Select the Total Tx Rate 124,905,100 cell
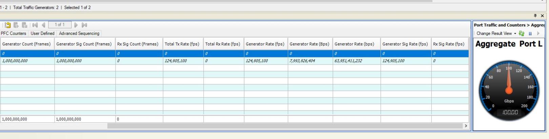This screenshot has width=549, height=139. pyautogui.click(x=183, y=61)
